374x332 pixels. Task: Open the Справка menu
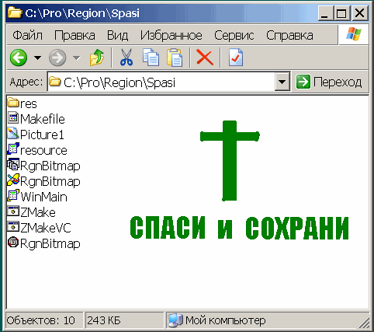[289, 35]
